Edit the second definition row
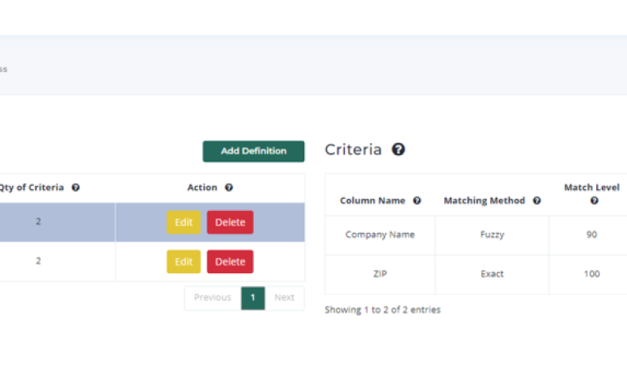Viewport: 627px width, 388px height. [184, 262]
